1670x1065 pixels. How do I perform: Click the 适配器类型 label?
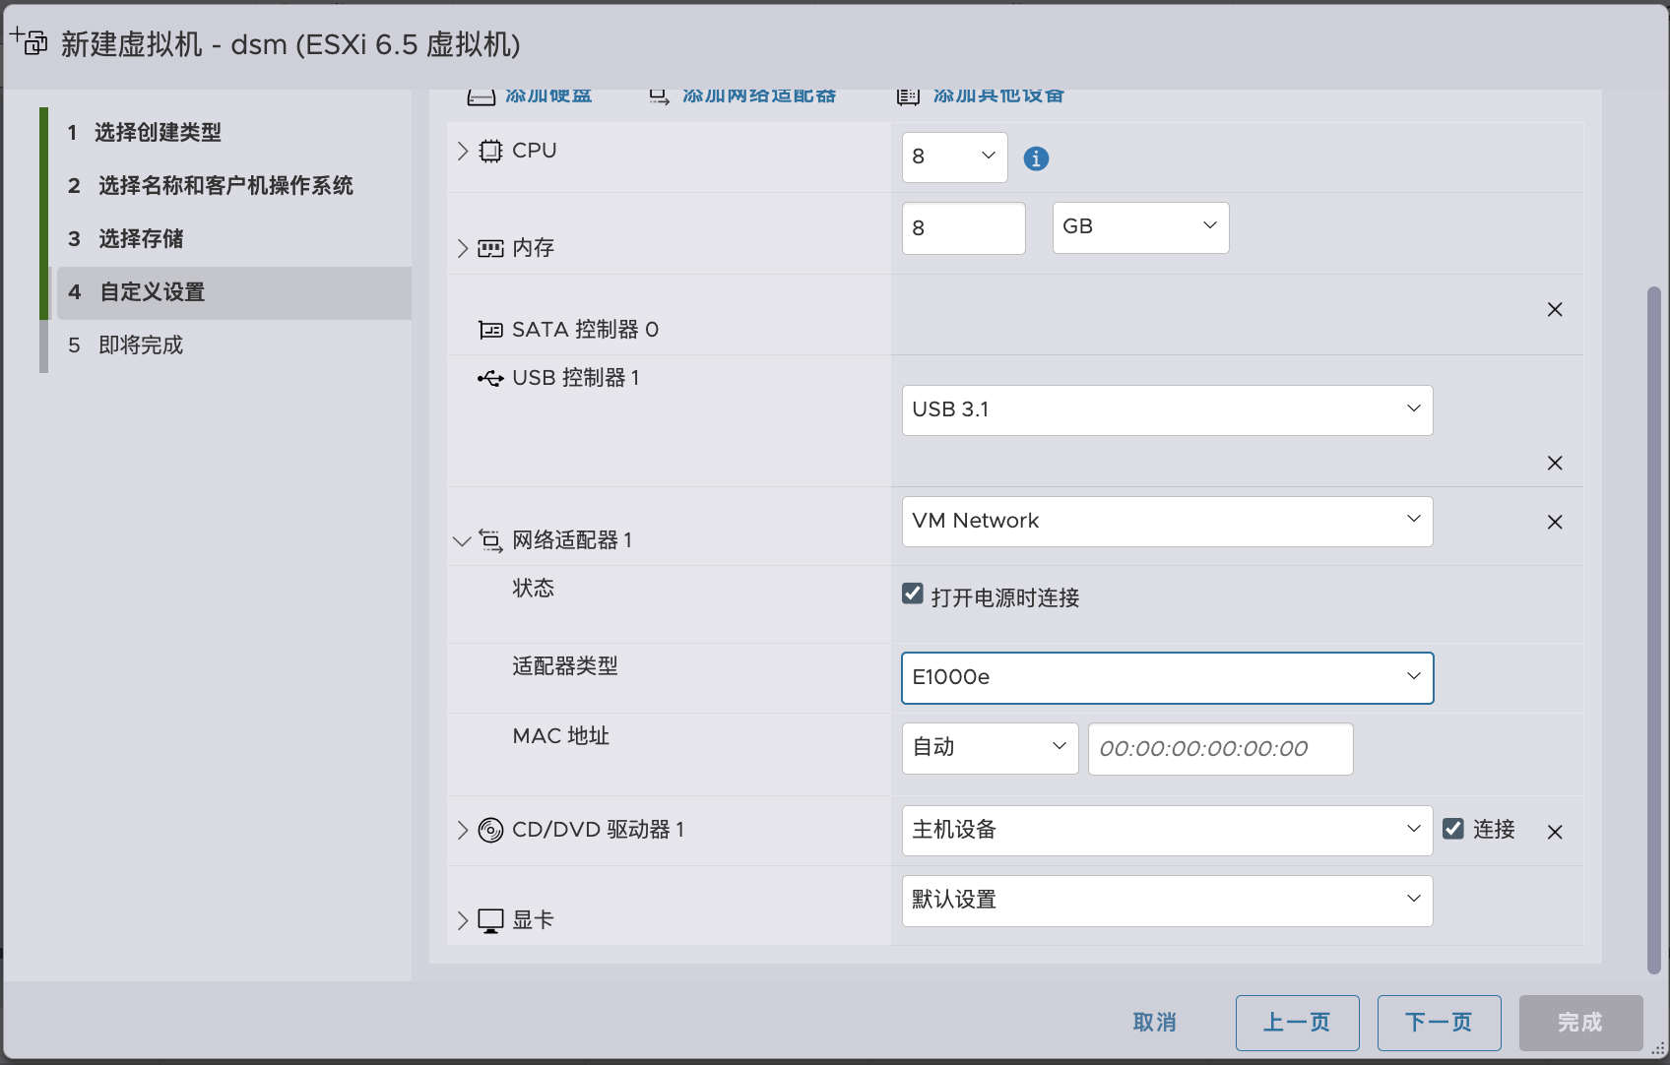[565, 666]
